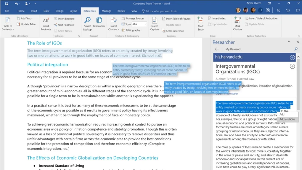302x170 pixels.
Task: Open the Design ribbon tab
Action: (60, 11)
